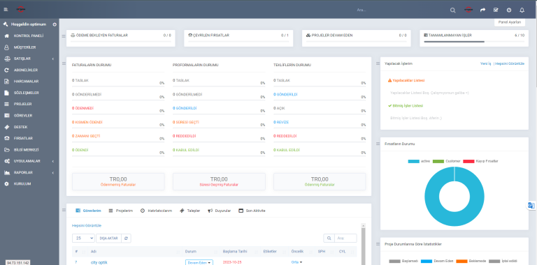
Task: Click the share arrow icon in the header
Action: (483, 10)
